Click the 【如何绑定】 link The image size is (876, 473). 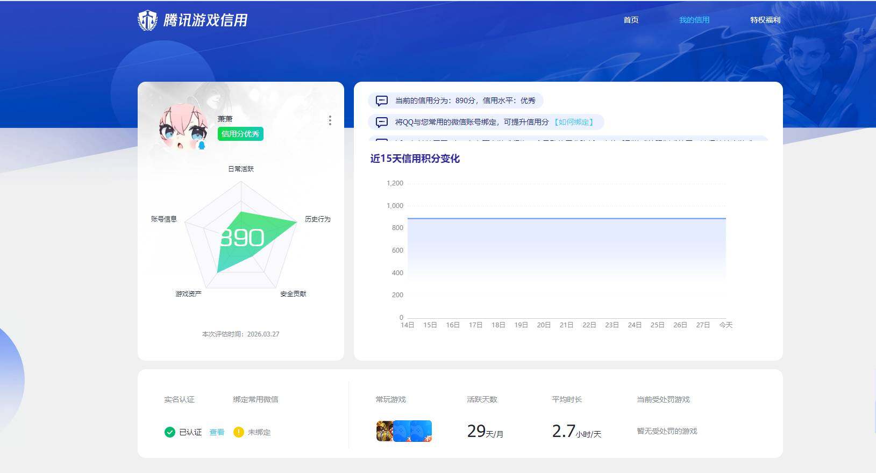click(x=574, y=122)
